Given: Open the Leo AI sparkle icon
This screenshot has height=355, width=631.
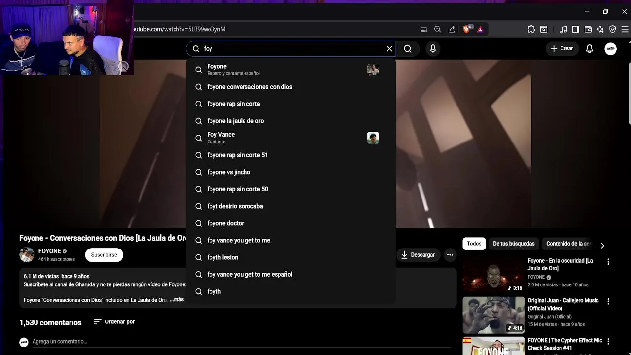Looking at the screenshot, I should click(x=600, y=29).
